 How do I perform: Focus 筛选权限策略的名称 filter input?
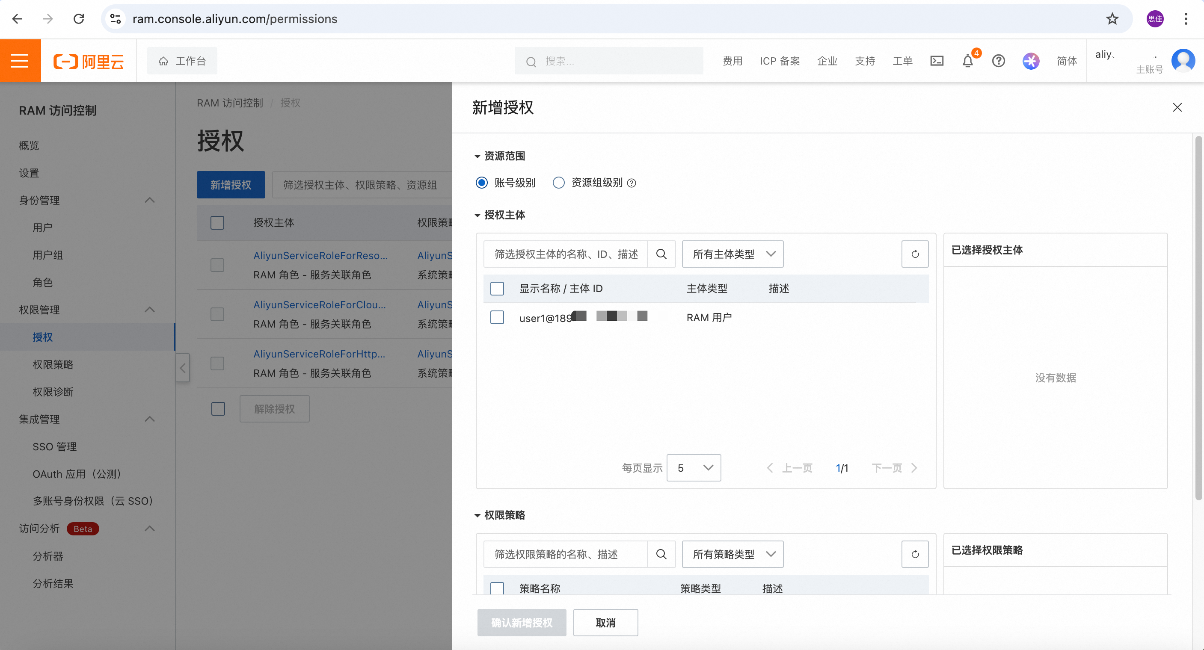(566, 554)
